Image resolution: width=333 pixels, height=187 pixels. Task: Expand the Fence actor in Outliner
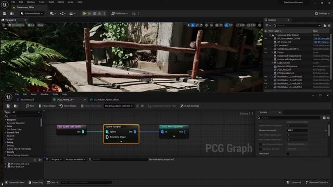pos(272,52)
